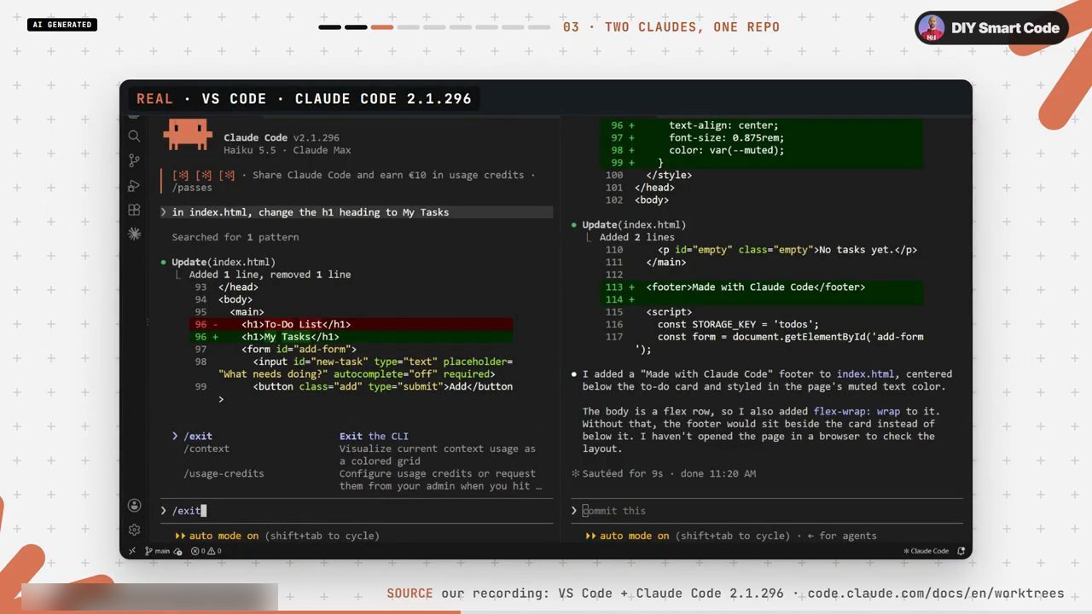Click the 'Sautéed for 9s' status line
The width and height of the screenshot is (1092, 614).
click(x=664, y=473)
